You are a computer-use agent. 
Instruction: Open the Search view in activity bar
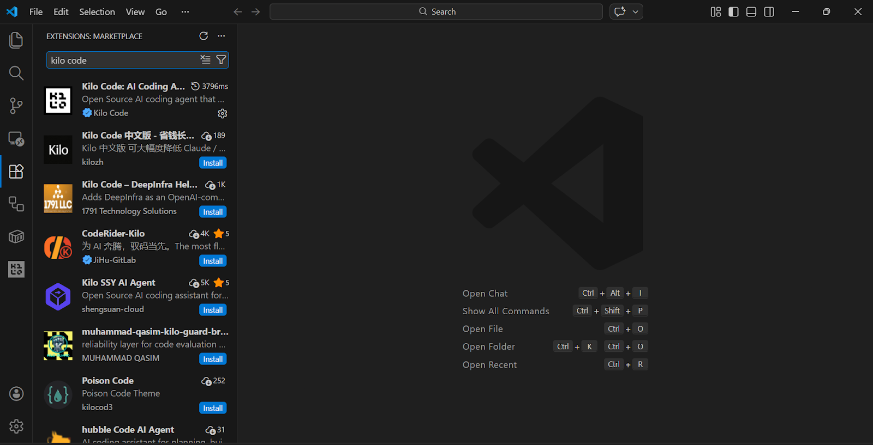point(16,73)
